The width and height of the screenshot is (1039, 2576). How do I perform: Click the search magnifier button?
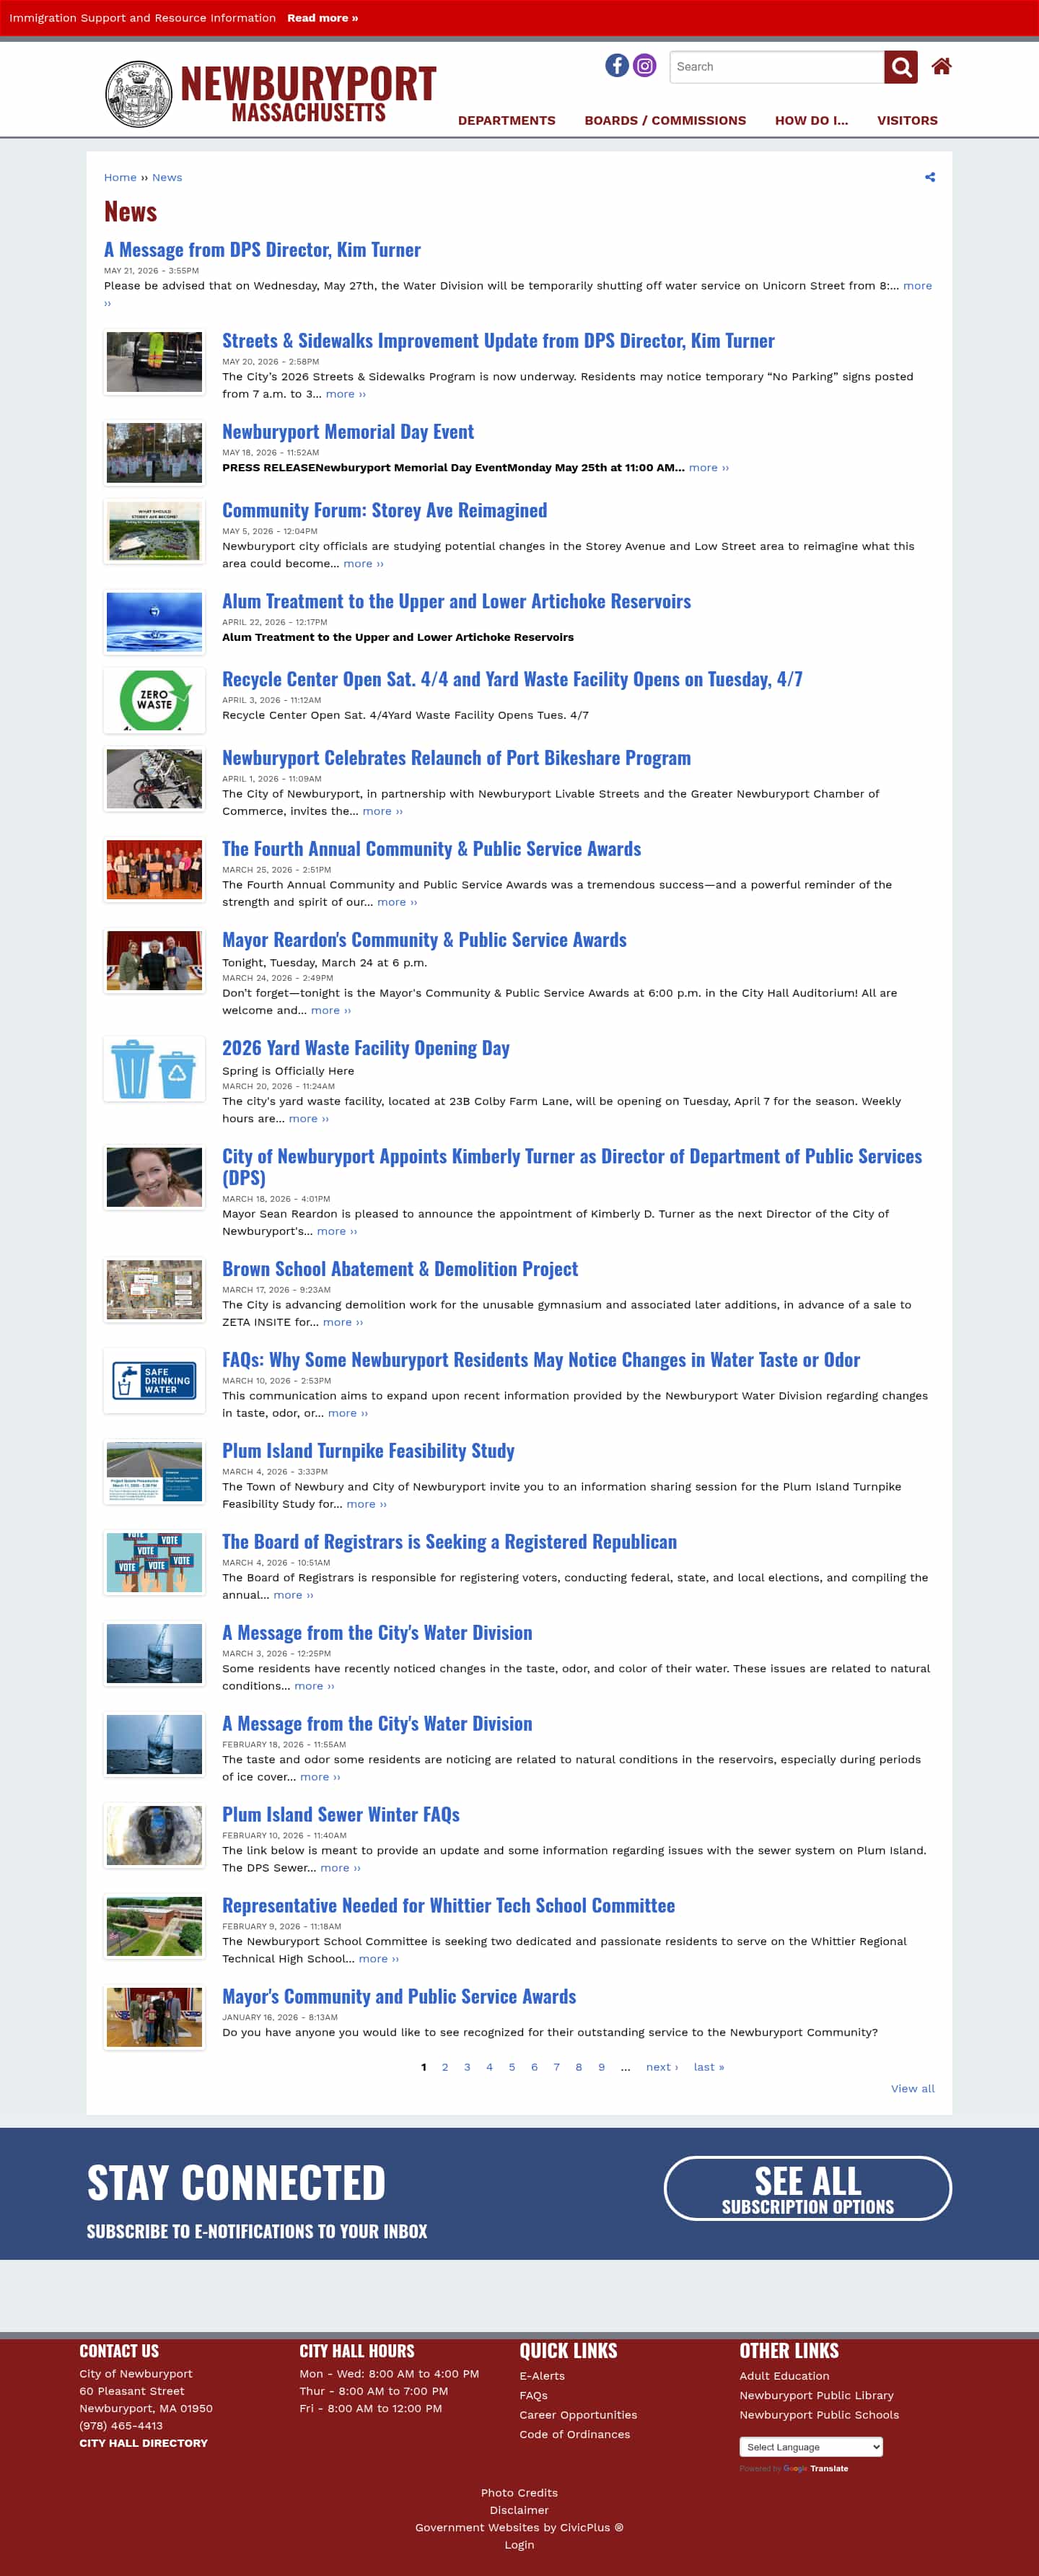900,67
